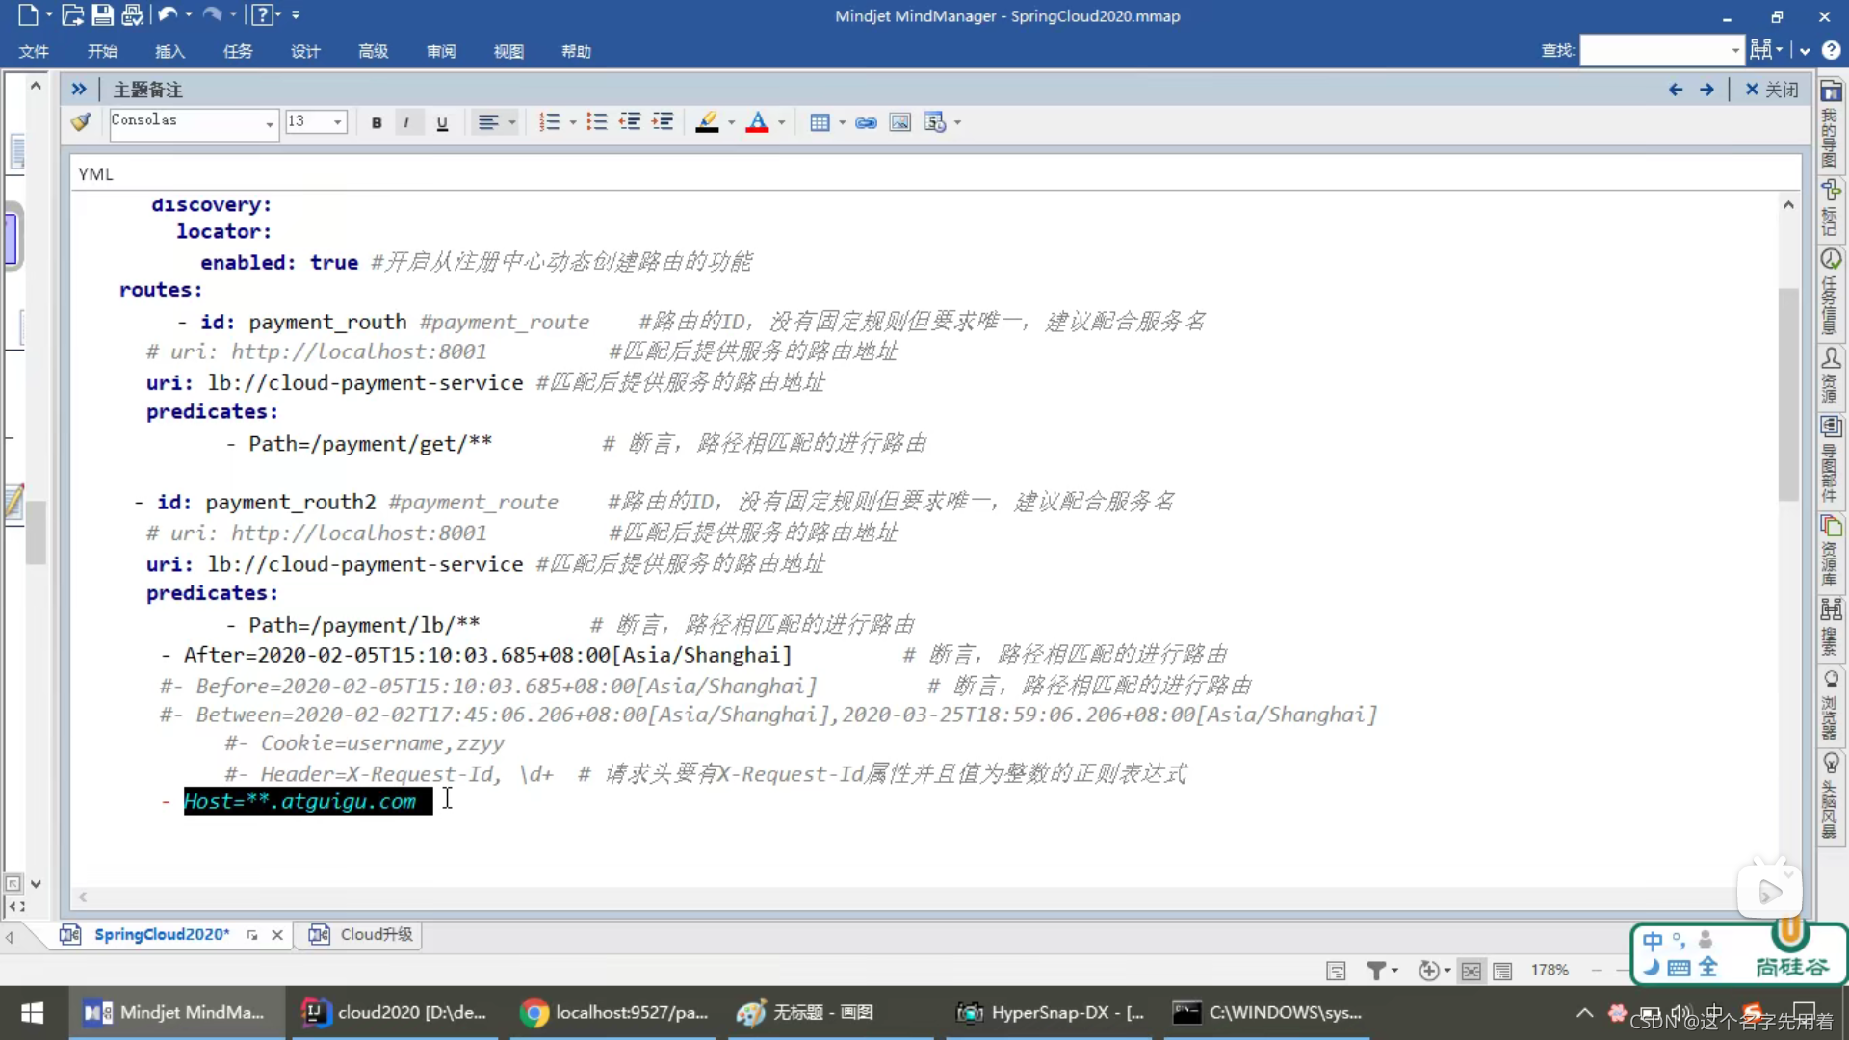Screen dimensions: 1849x1040
Task: Close the SpringCloud2020 tab
Action: (x=277, y=935)
